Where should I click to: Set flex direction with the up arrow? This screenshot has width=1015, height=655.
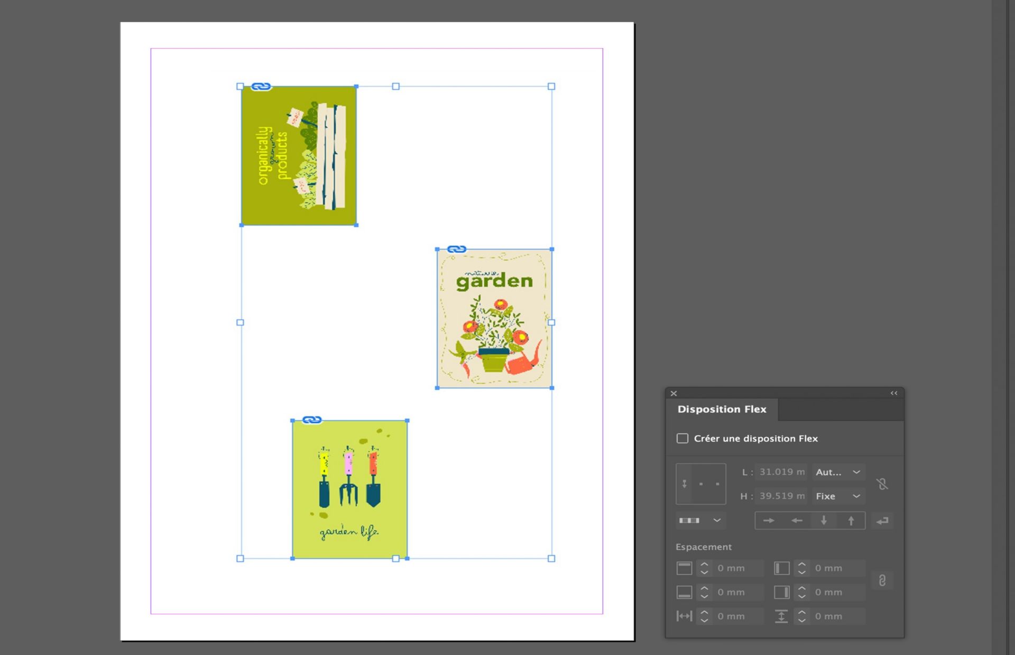[851, 521]
